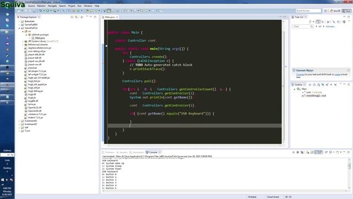This screenshot has width=353, height=199.
Task: Click the Save icon in main toolbar
Action: (25, 11)
